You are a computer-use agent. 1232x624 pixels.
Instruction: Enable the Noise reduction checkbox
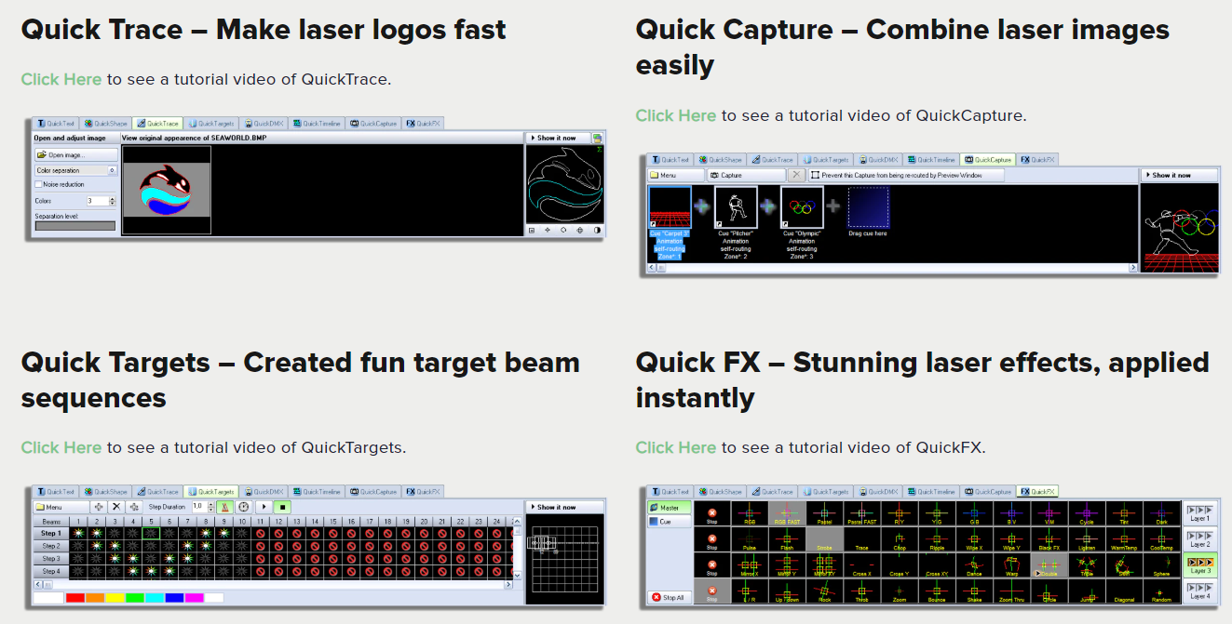[38, 185]
